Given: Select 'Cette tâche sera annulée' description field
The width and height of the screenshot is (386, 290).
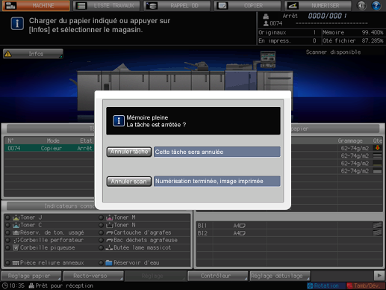Looking at the screenshot, I should [217, 152].
